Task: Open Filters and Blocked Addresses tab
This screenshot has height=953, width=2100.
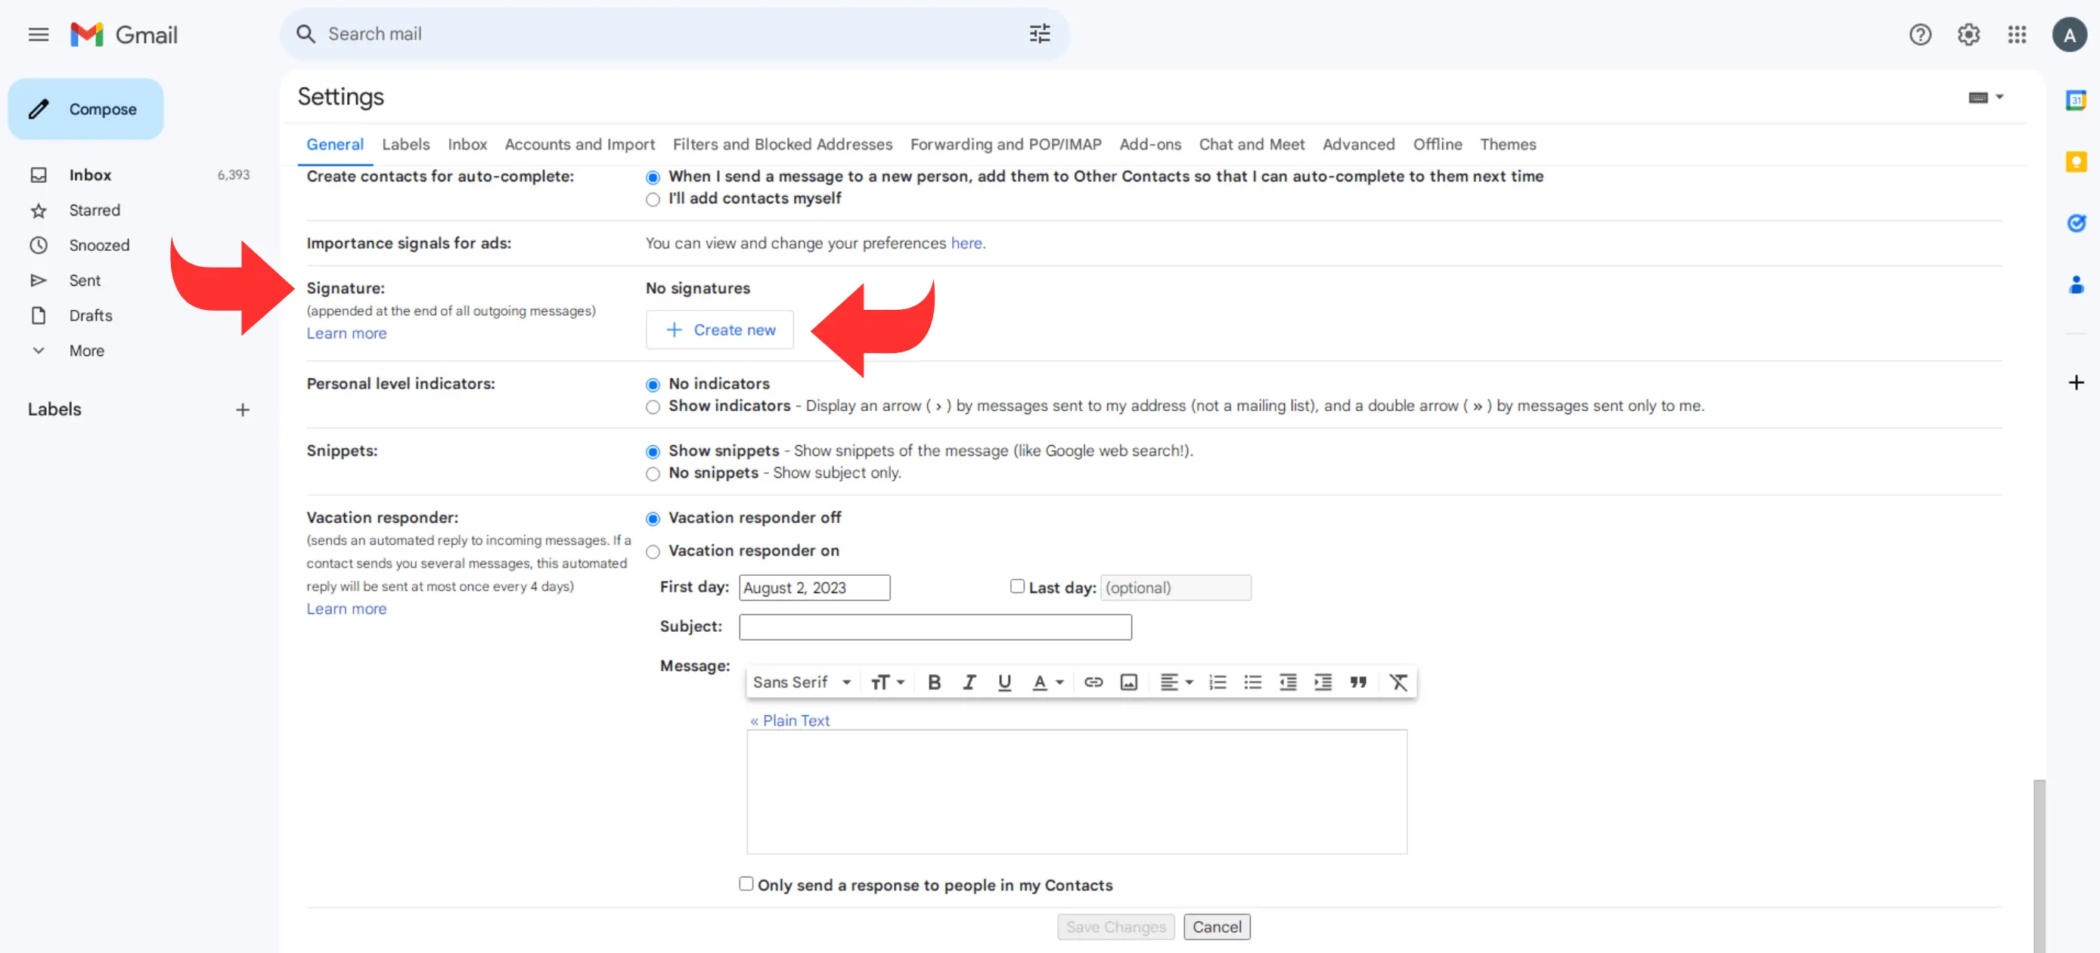Action: click(x=782, y=144)
